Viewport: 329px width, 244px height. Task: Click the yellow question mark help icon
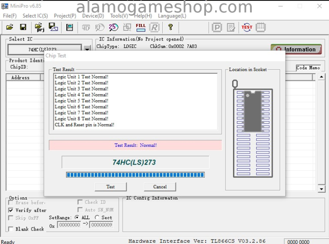170,27
